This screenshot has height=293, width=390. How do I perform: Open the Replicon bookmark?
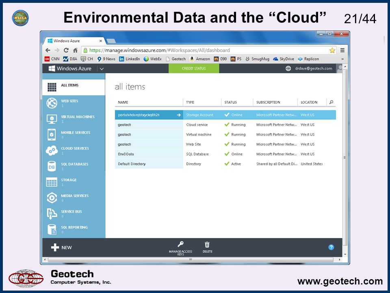tap(308, 59)
